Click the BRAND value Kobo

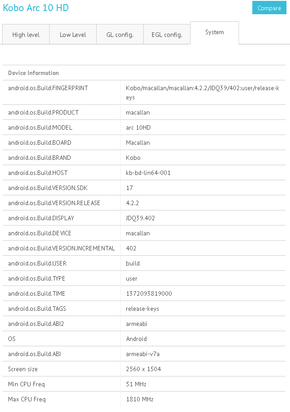(x=133, y=158)
